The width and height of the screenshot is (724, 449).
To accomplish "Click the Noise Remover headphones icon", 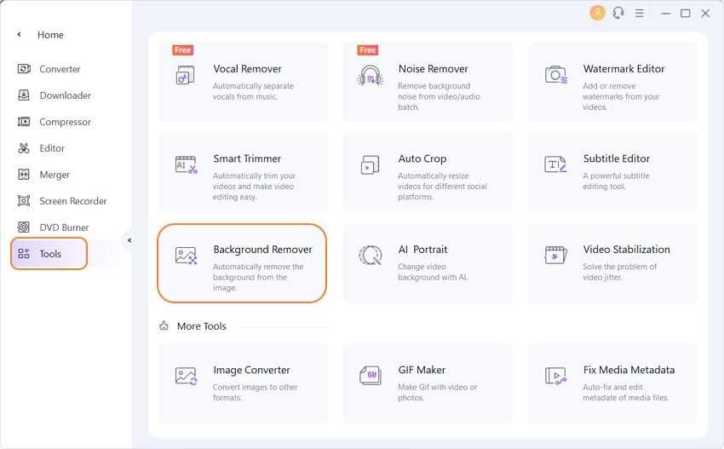I will [371, 75].
